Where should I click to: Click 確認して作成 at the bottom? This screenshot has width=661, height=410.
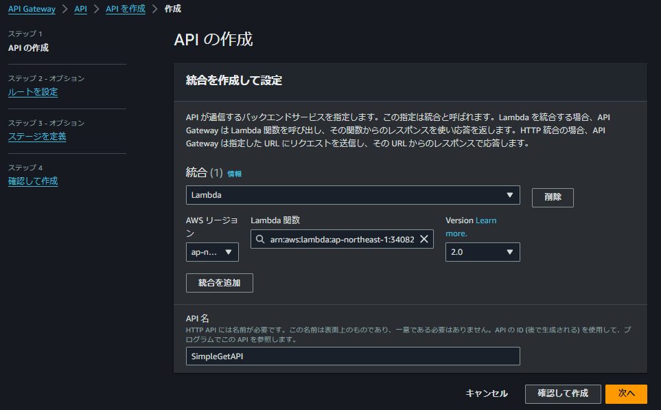563,394
